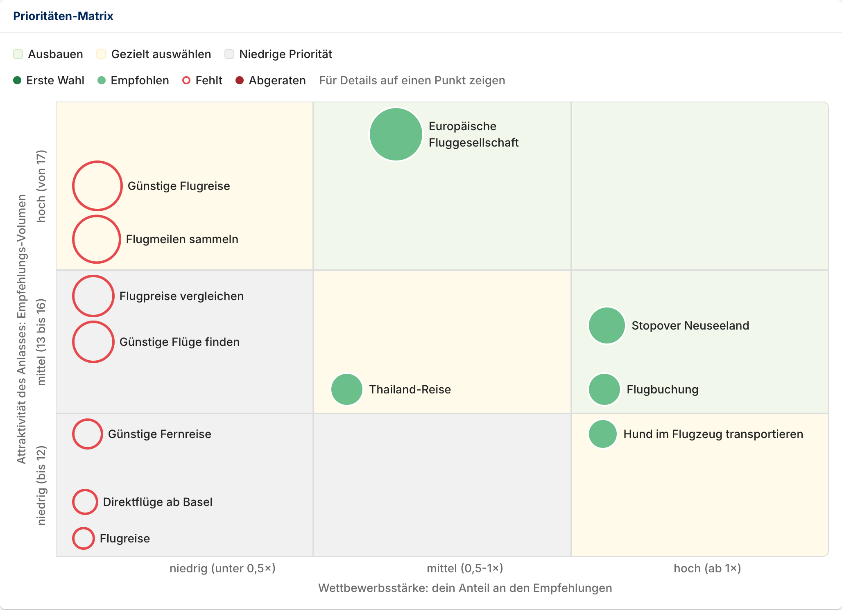The height and width of the screenshot is (610, 842).
Task: Click the 'hoch (von 17)' vertical label
Action: 41,186
